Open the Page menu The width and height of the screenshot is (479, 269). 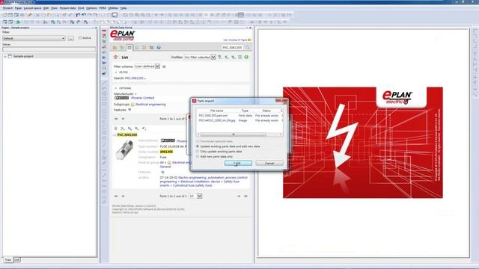[18, 8]
